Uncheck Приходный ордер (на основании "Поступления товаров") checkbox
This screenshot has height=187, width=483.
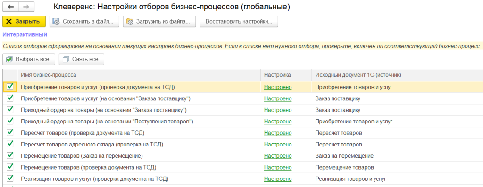[10, 121]
